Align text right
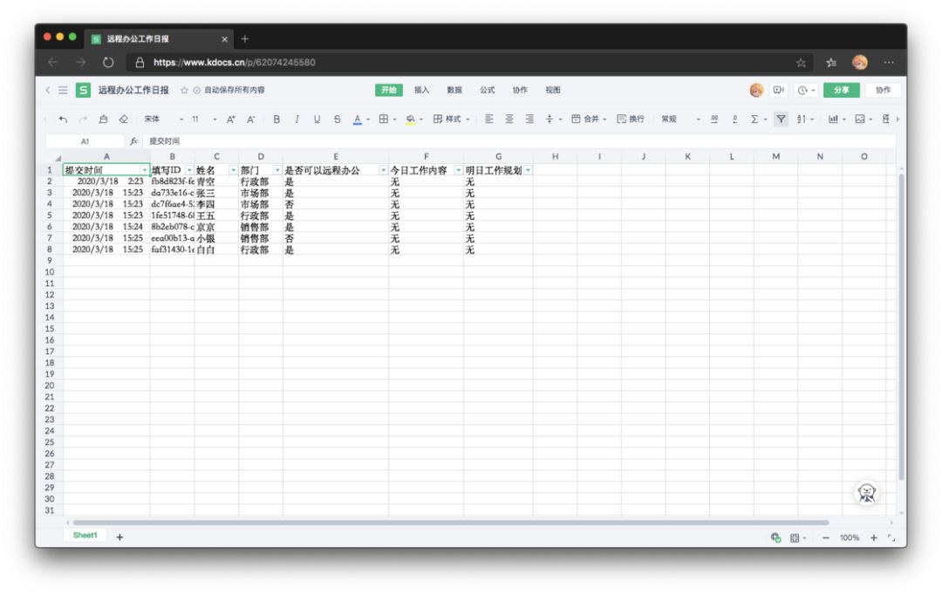 click(529, 119)
